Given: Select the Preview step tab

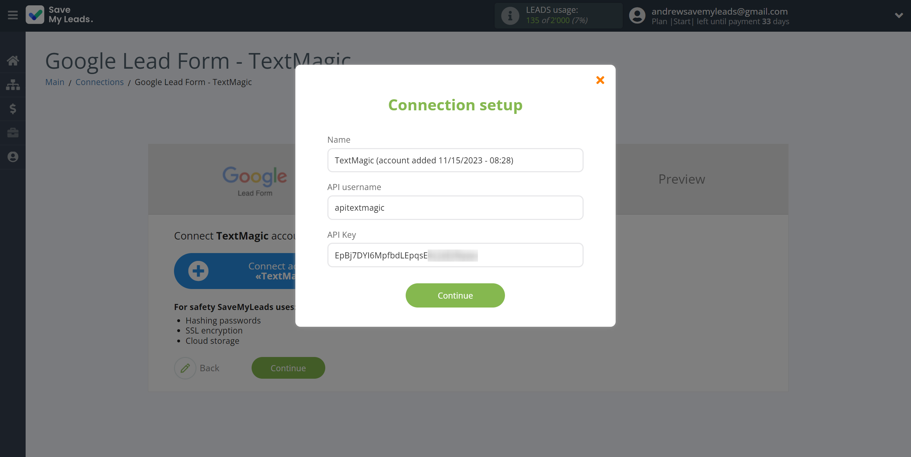Looking at the screenshot, I should pyautogui.click(x=681, y=179).
